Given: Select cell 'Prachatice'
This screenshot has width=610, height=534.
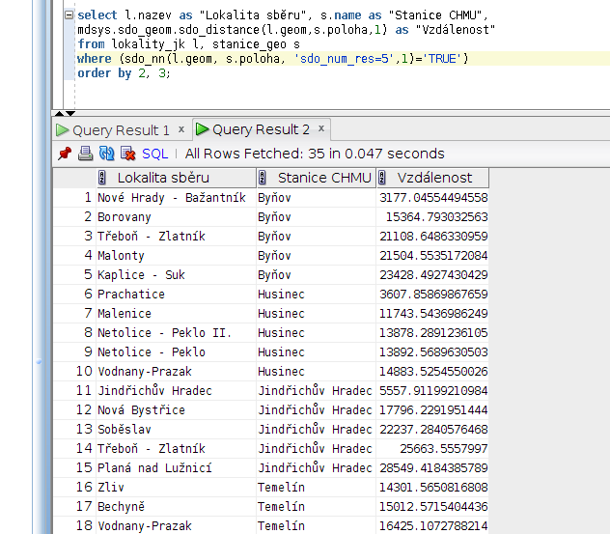Looking at the screenshot, I should pos(177,295).
